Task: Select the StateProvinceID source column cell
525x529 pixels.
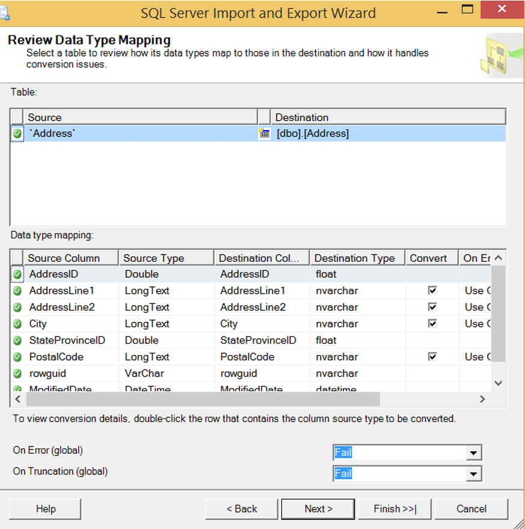Action: click(71, 340)
